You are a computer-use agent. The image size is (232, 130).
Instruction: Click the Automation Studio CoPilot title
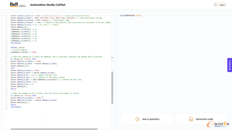48,5
